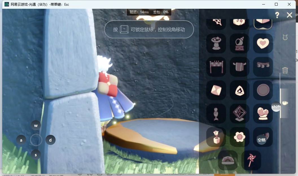The width and height of the screenshot is (298, 176).
Task: Select the flame triangle prop icon
Action: point(240,90)
